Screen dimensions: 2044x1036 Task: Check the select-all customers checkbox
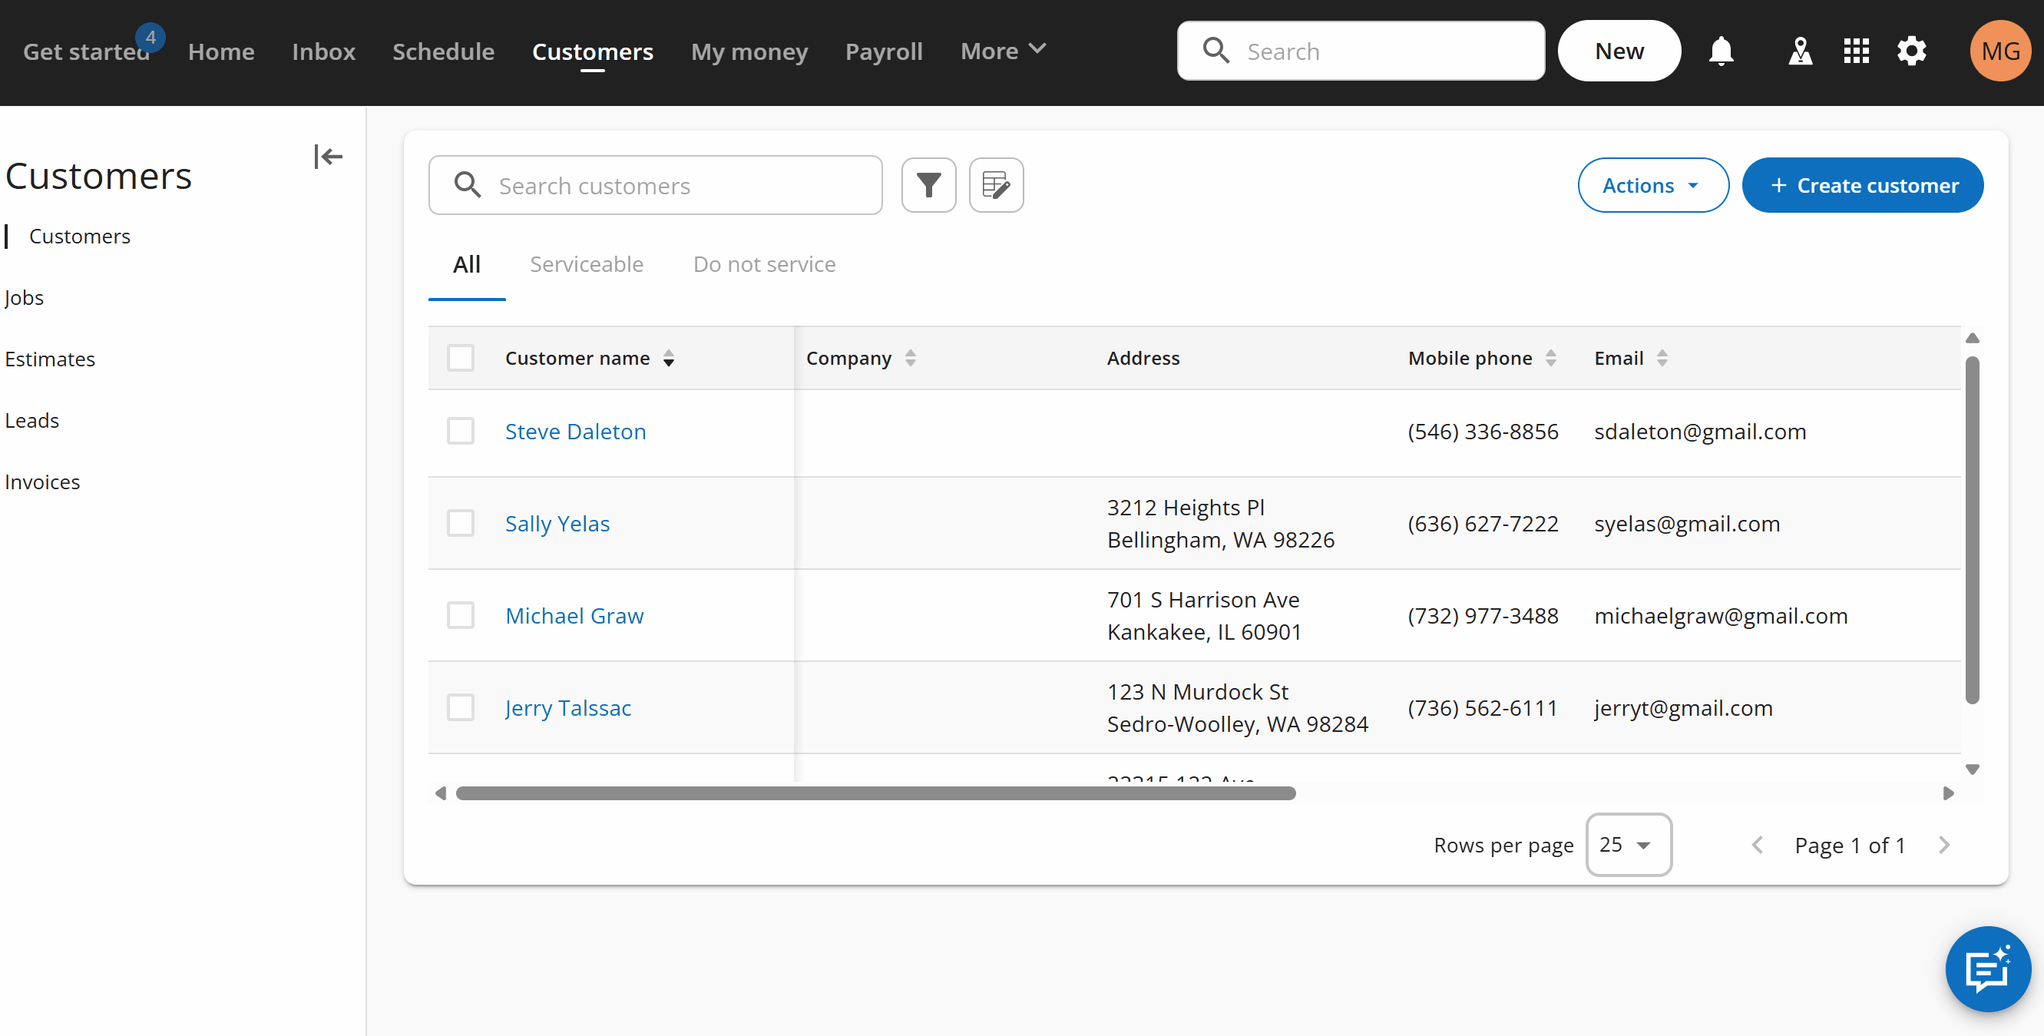pos(460,358)
